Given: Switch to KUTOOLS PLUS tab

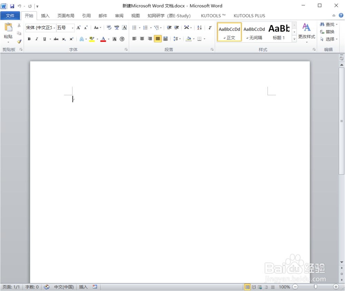Looking at the screenshot, I should (249, 16).
